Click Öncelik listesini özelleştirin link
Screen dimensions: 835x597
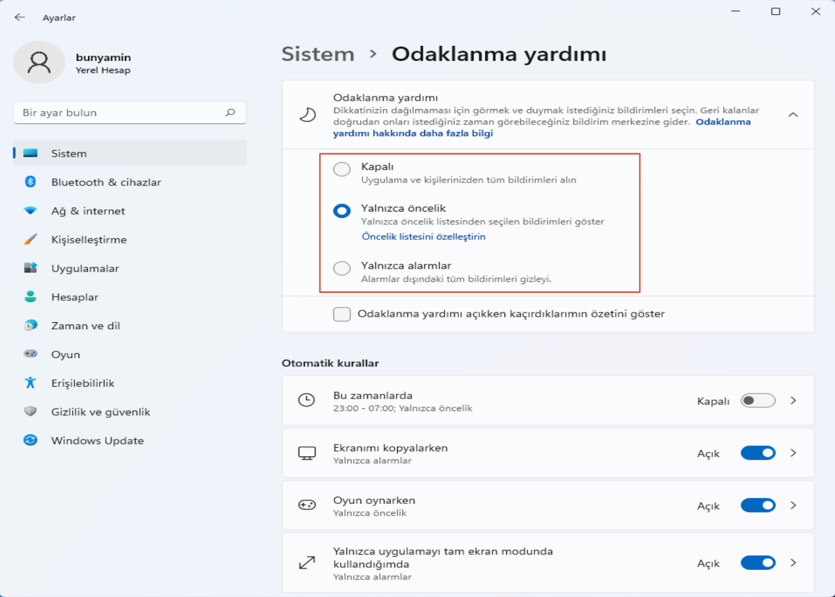coord(424,237)
